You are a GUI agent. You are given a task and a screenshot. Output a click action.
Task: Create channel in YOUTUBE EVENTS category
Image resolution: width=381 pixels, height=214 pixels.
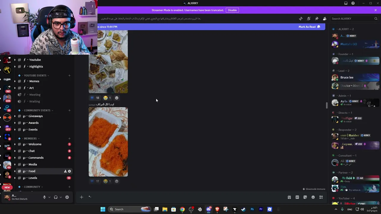coord(69,75)
